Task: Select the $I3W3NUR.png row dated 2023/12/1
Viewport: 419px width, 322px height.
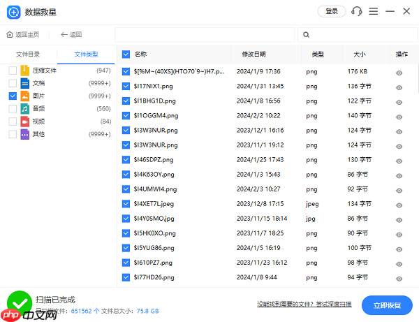Action: pyautogui.click(x=267, y=130)
